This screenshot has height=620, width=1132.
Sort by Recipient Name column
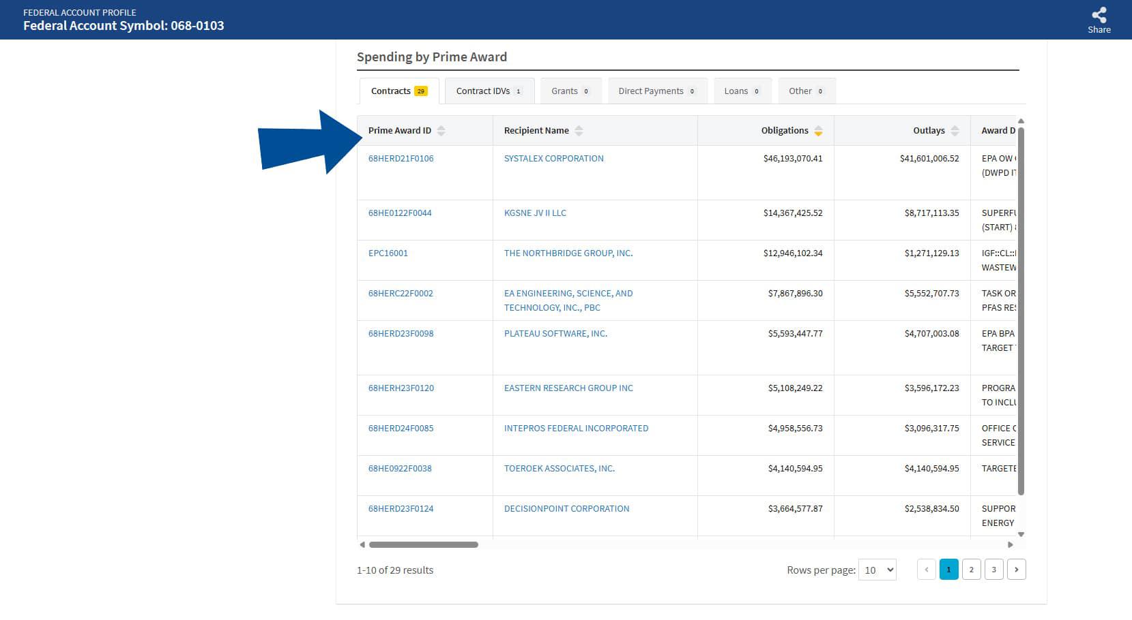tap(579, 131)
